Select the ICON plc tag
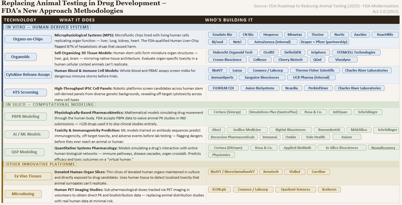 click(220, 190)
